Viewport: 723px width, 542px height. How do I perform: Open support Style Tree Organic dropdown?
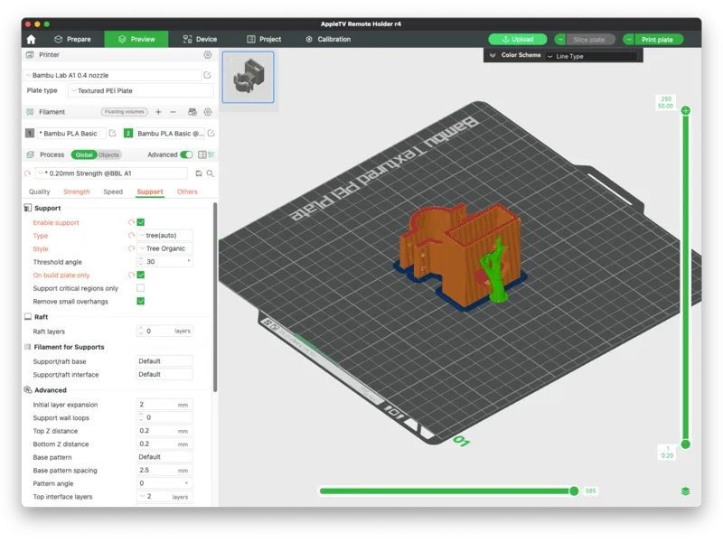click(164, 248)
